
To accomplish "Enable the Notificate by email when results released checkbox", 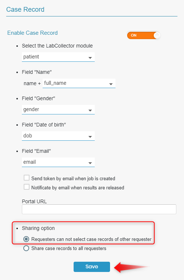I will [27, 187].
